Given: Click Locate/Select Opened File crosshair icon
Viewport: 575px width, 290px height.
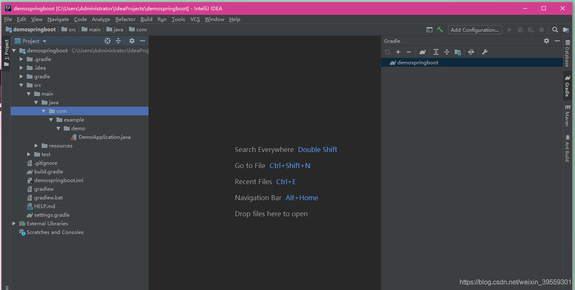Looking at the screenshot, I should pyautogui.click(x=108, y=41).
